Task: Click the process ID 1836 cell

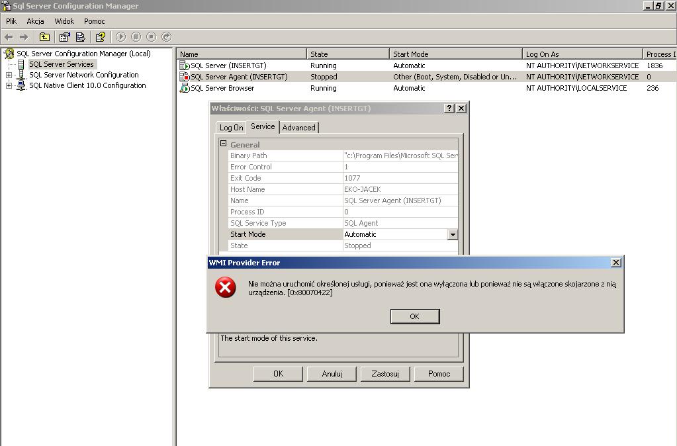Action: coord(654,66)
